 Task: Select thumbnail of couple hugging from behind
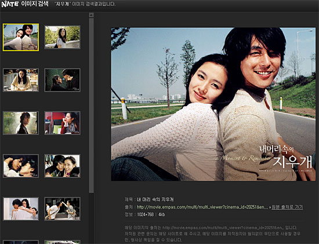[21, 209]
